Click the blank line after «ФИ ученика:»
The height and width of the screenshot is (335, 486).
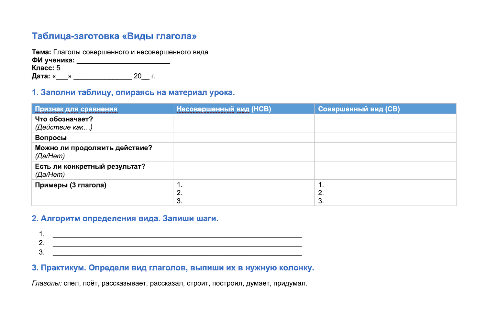123,60
